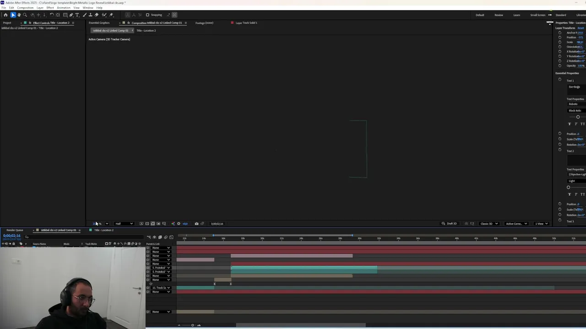The width and height of the screenshot is (586, 329).
Task: Select the Puppet Pin tool
Action: click(x=111, y=15)
